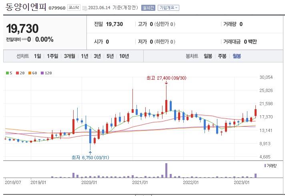Viewport: 285px width, 196px height.
Task: Click the 시가 0 opening price value
Action: click(x=101, y=42)
